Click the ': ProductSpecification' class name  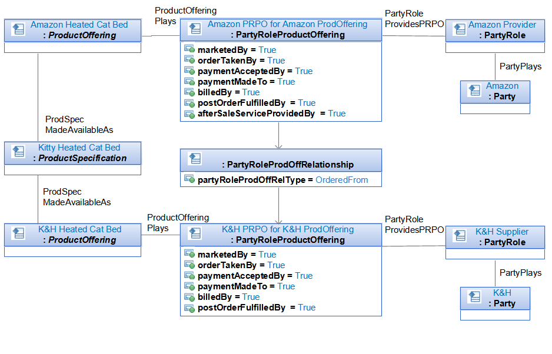coord(79,158)
